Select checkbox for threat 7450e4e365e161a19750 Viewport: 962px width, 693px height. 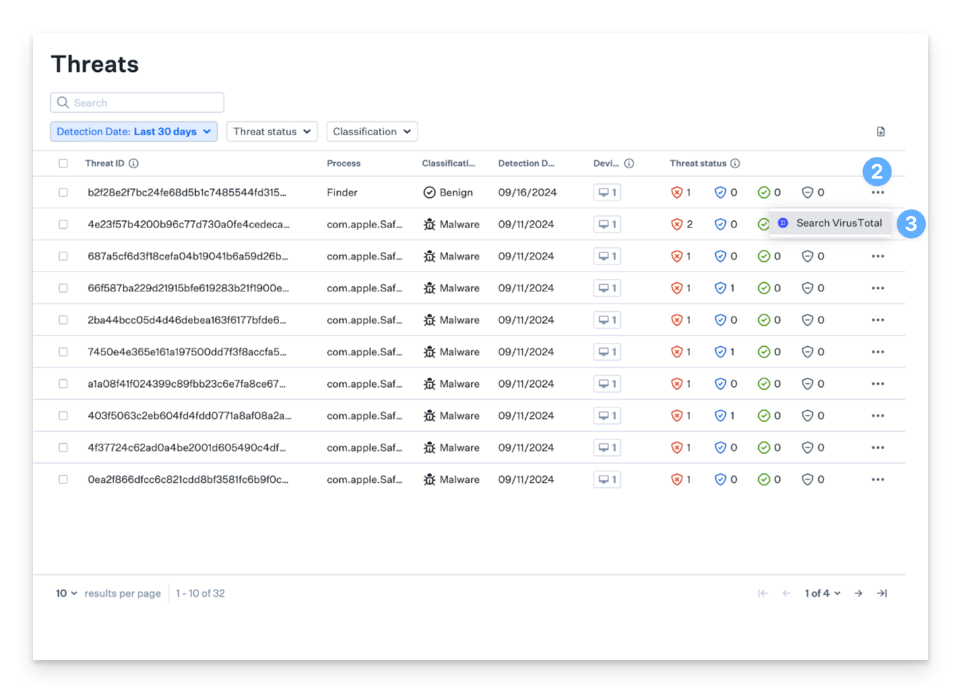(x=63, y=352)
